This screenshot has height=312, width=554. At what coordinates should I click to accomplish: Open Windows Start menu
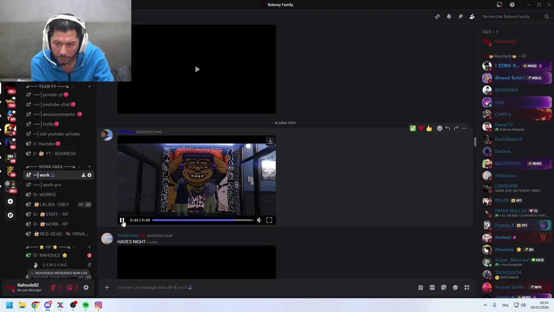click(10, 305)
